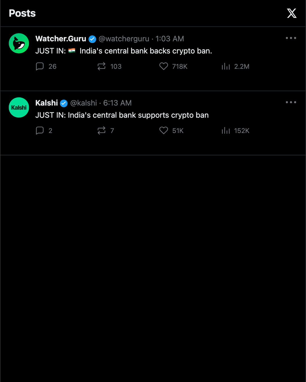View analytics for the Kalshi post
The width and height of the screenshot is (306, 382).
coord(226,131)
